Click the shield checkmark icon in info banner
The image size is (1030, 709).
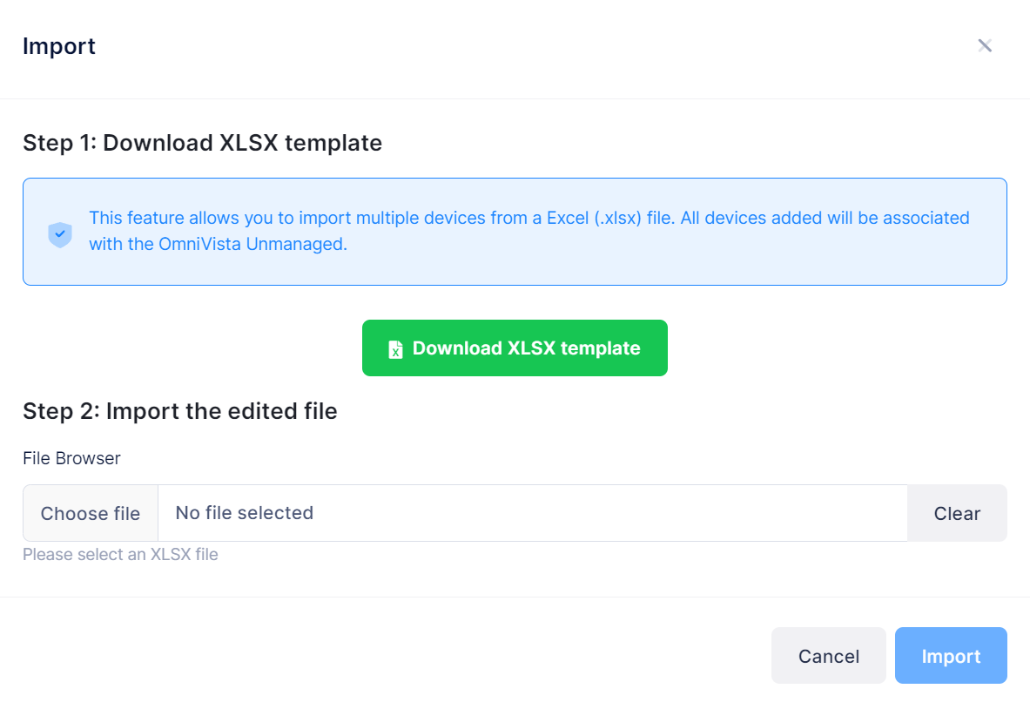[x=59, y=233]
